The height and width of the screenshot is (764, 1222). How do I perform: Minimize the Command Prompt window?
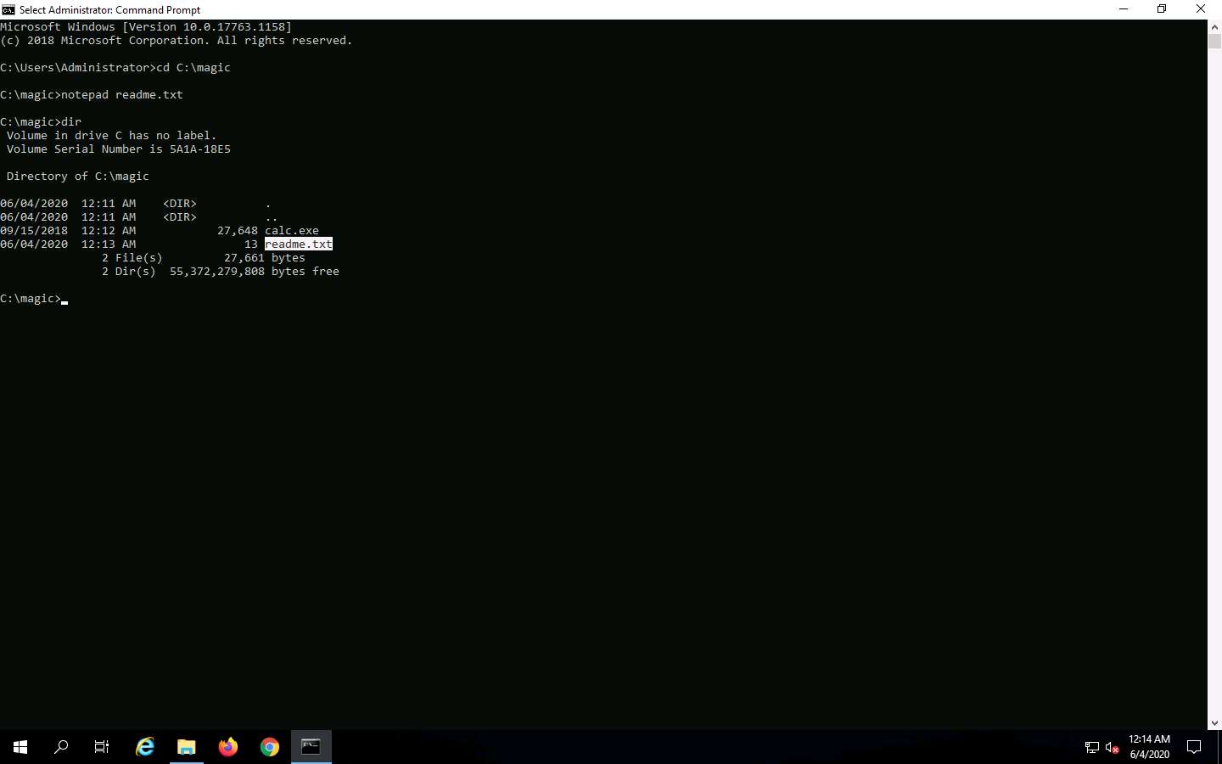(x=1124, y=9)
